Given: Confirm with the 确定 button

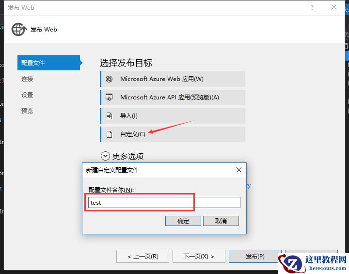Looking at the screenshot, I should [183, 221].
